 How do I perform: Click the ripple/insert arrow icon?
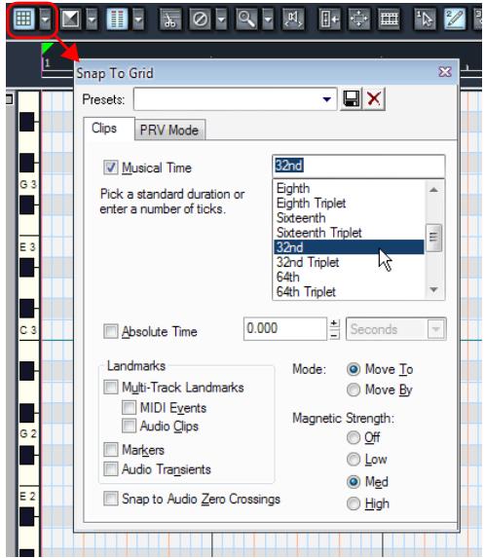329,19
